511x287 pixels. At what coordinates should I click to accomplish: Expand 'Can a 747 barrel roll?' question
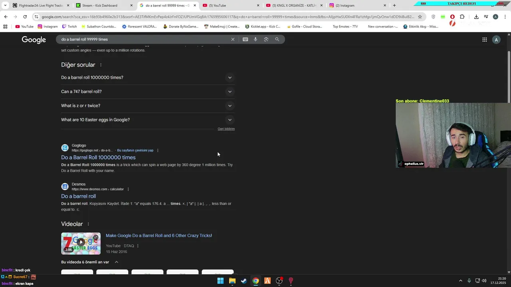pyautogui.click(x=148, y=92)
